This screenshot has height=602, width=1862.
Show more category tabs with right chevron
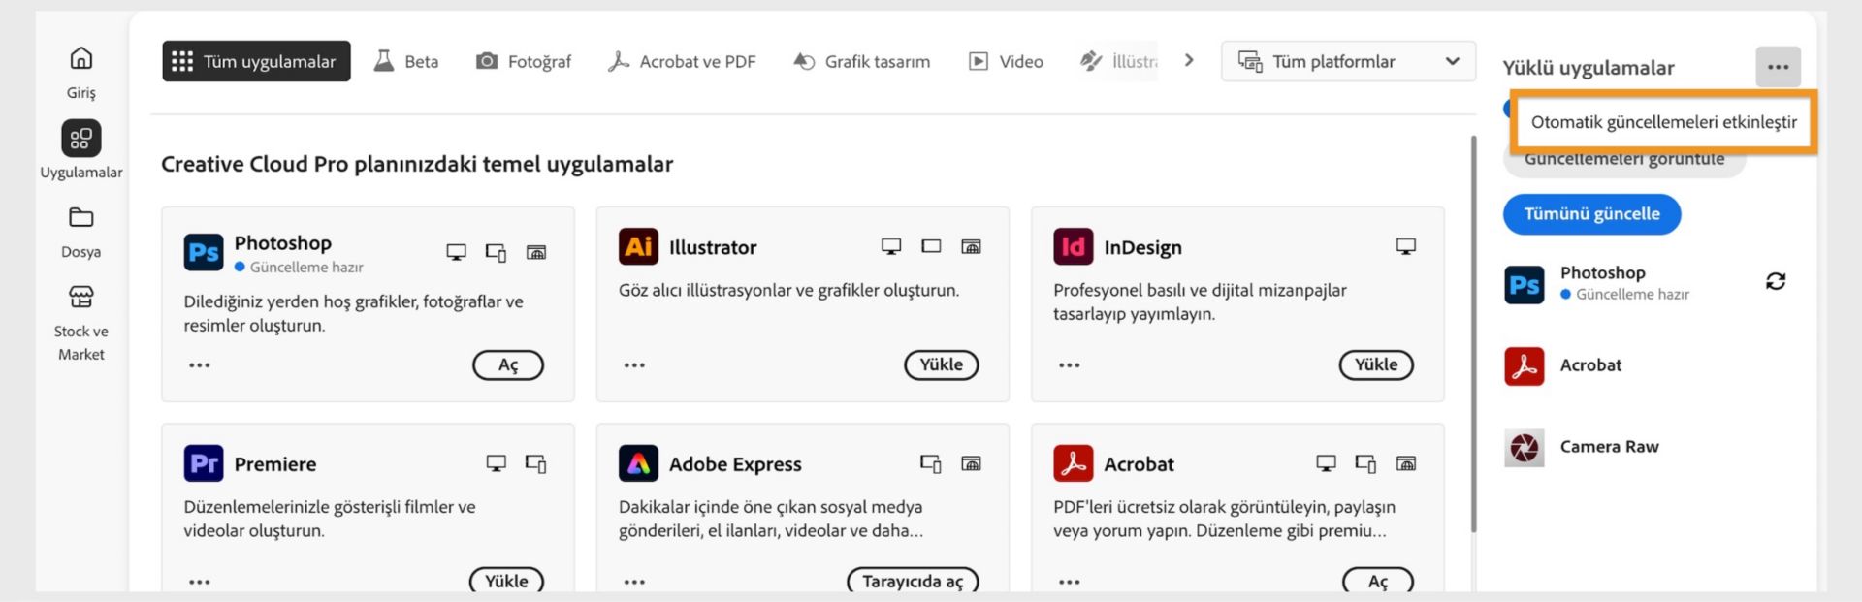[1189, 60]
